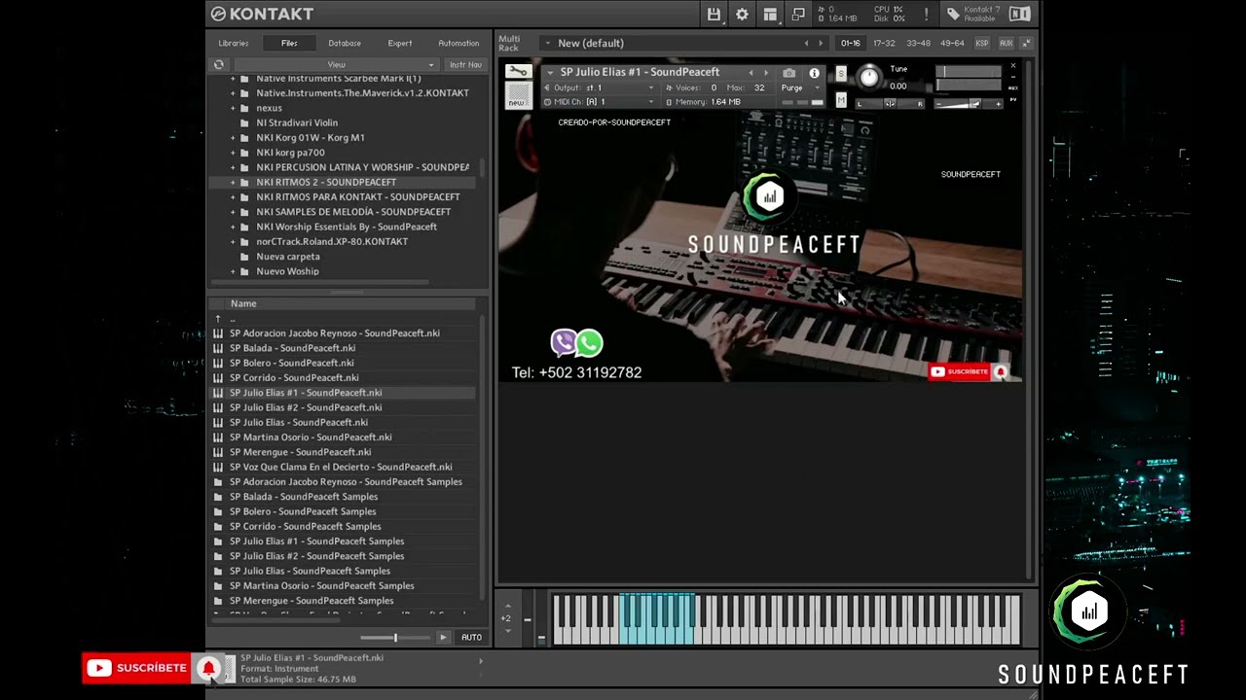
Task: Click the exclamation warning icon
Action: pos(926,14)
